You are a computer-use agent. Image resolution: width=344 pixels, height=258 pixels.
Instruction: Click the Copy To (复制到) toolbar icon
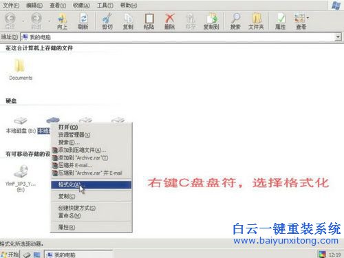tap(211, 19)
